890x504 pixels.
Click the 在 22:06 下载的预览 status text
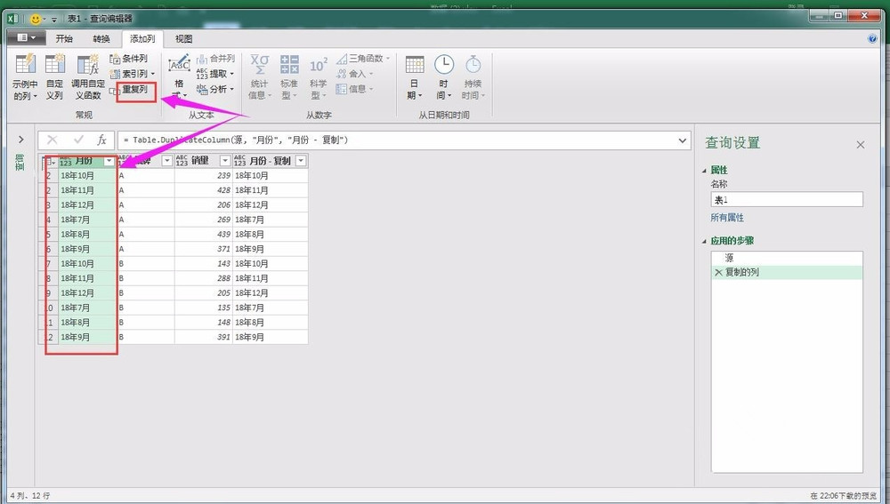pyautogui.click(x=842, y=496)
